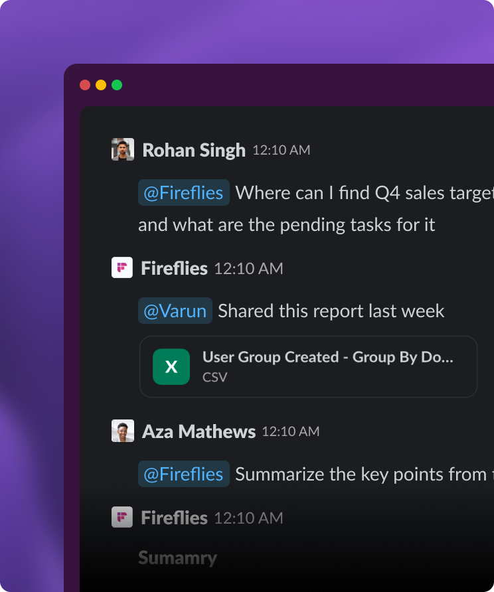
Task: Click Rohan Singh's profile avatar
Action: click(123, 149)
